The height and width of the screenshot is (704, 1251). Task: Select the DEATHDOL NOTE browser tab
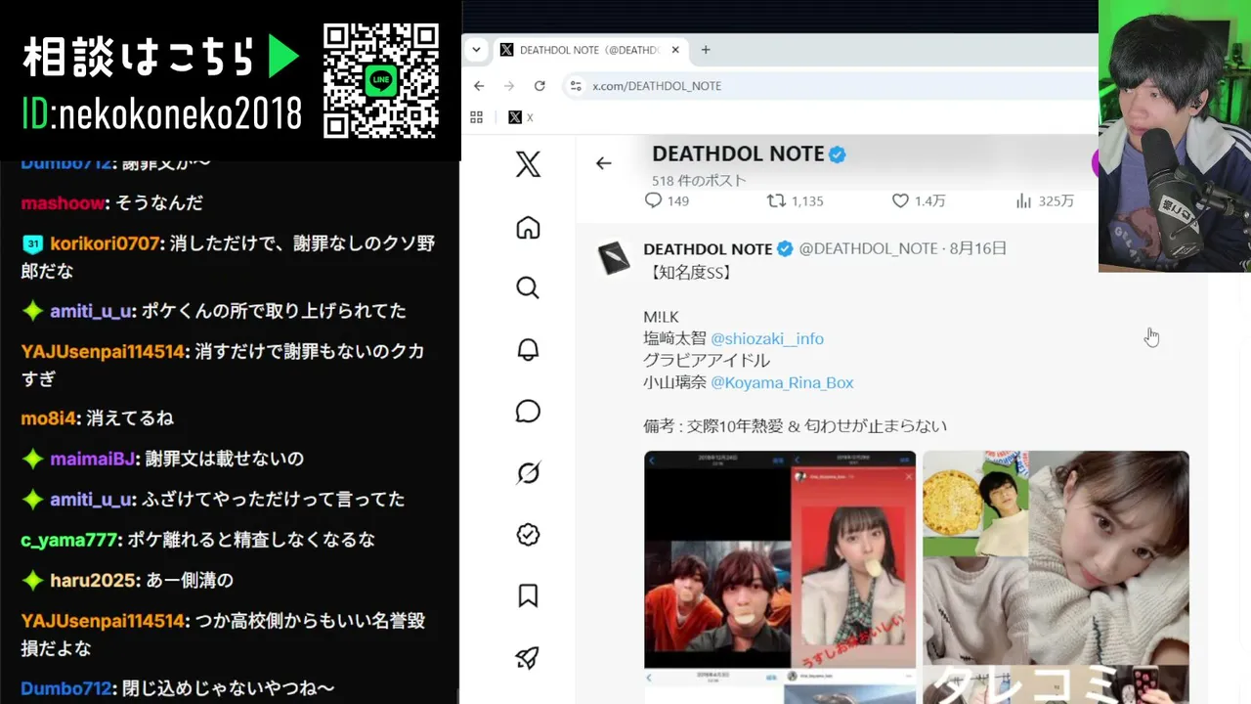[x=588, y=50]
